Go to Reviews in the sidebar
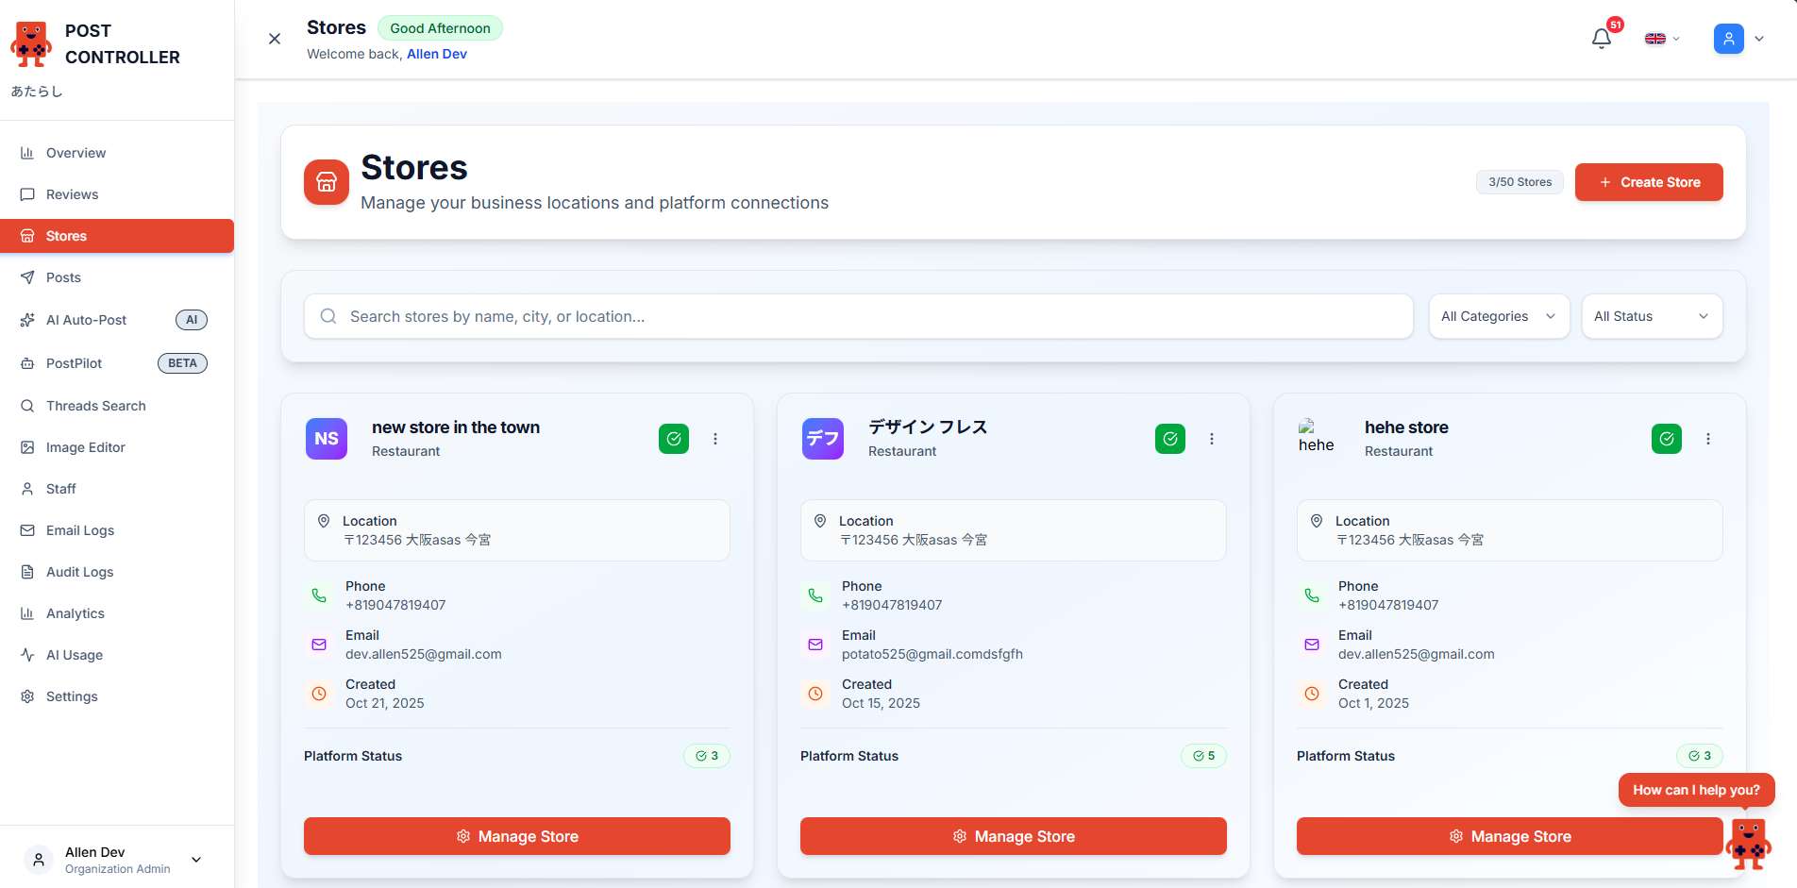This screenshot has width=1797, height=888. (x=72, y=194)
